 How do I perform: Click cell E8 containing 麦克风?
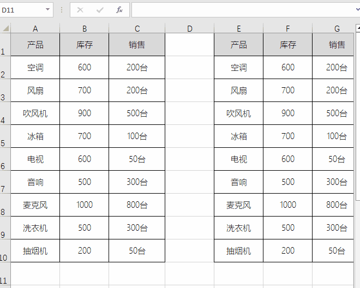(x=239, y=205)
